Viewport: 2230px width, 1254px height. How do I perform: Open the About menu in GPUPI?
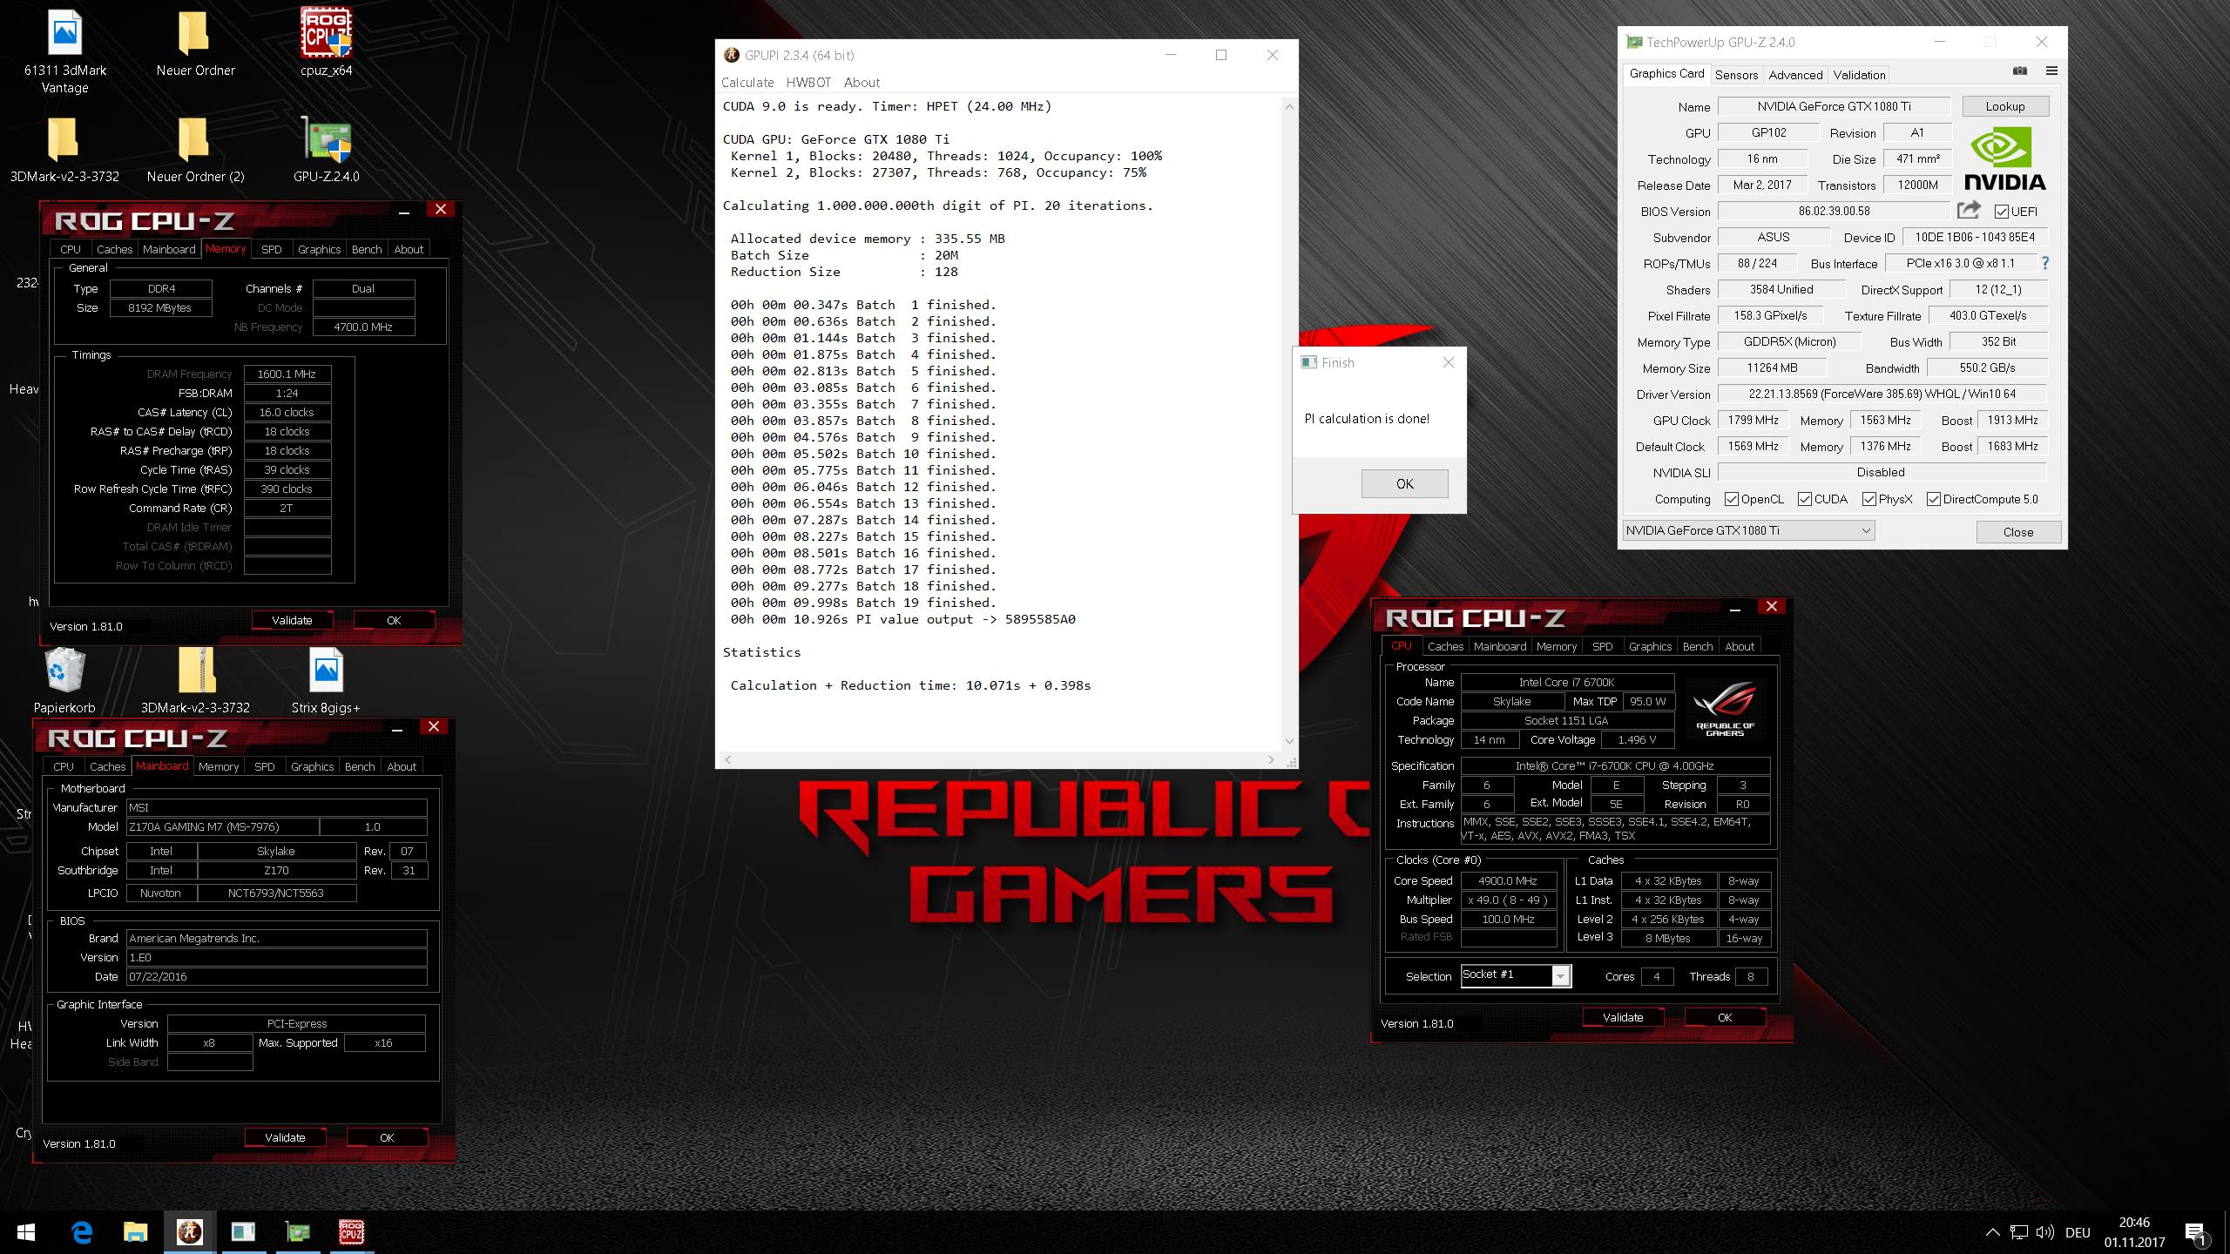click(x=862, y=82)
